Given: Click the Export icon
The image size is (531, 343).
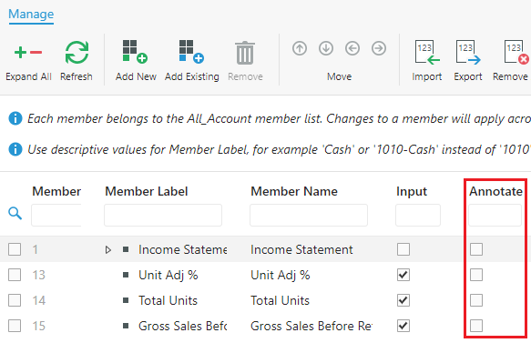Looking at the screenshot, I should (x=468, y=53).
